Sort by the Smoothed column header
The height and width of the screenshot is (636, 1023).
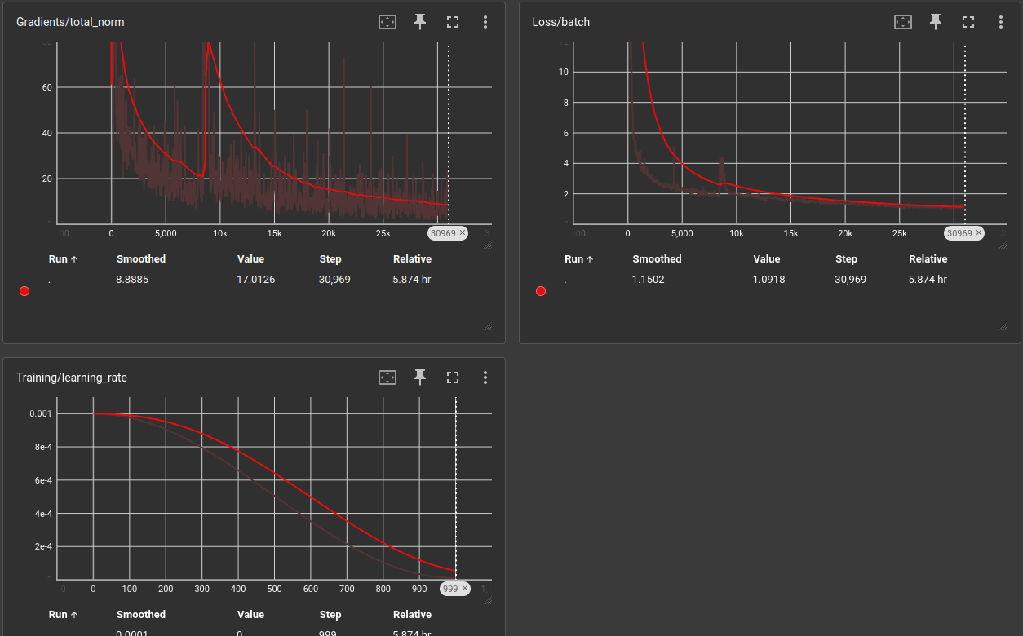coord(140,258)
